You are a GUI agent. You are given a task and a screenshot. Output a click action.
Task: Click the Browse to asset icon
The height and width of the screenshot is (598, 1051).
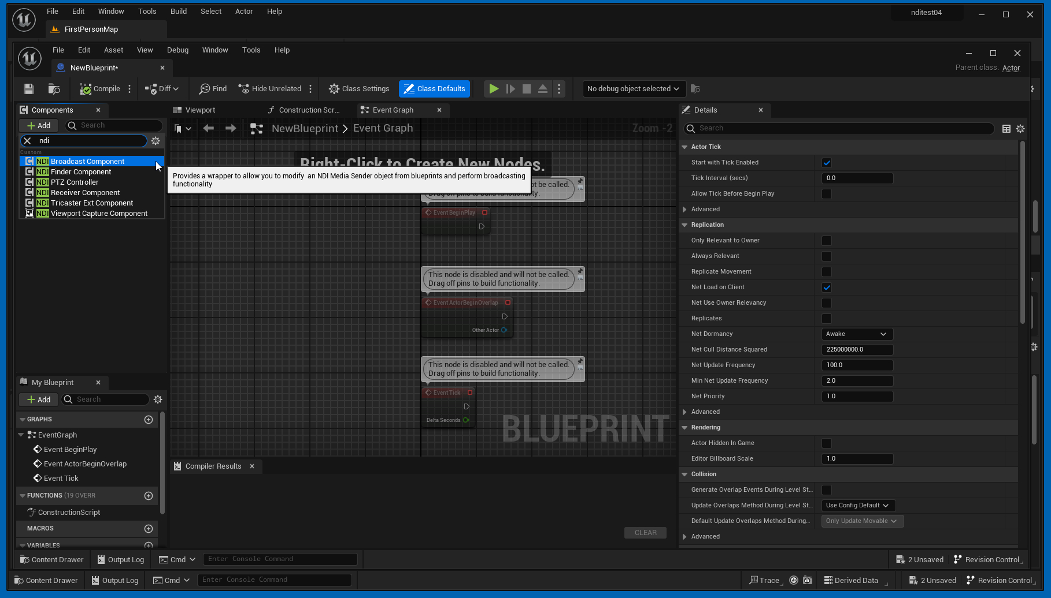point(54,89)
